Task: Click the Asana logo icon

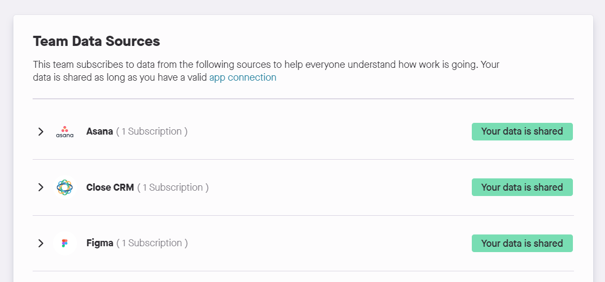Action: (x=65, y=131)
